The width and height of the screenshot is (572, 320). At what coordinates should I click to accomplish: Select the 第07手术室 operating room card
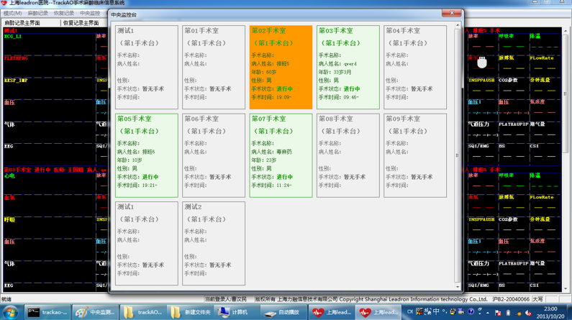coord(281,155)
